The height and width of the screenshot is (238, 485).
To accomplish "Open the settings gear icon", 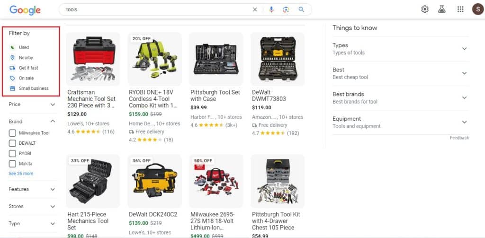I will (x=425, y=9).
